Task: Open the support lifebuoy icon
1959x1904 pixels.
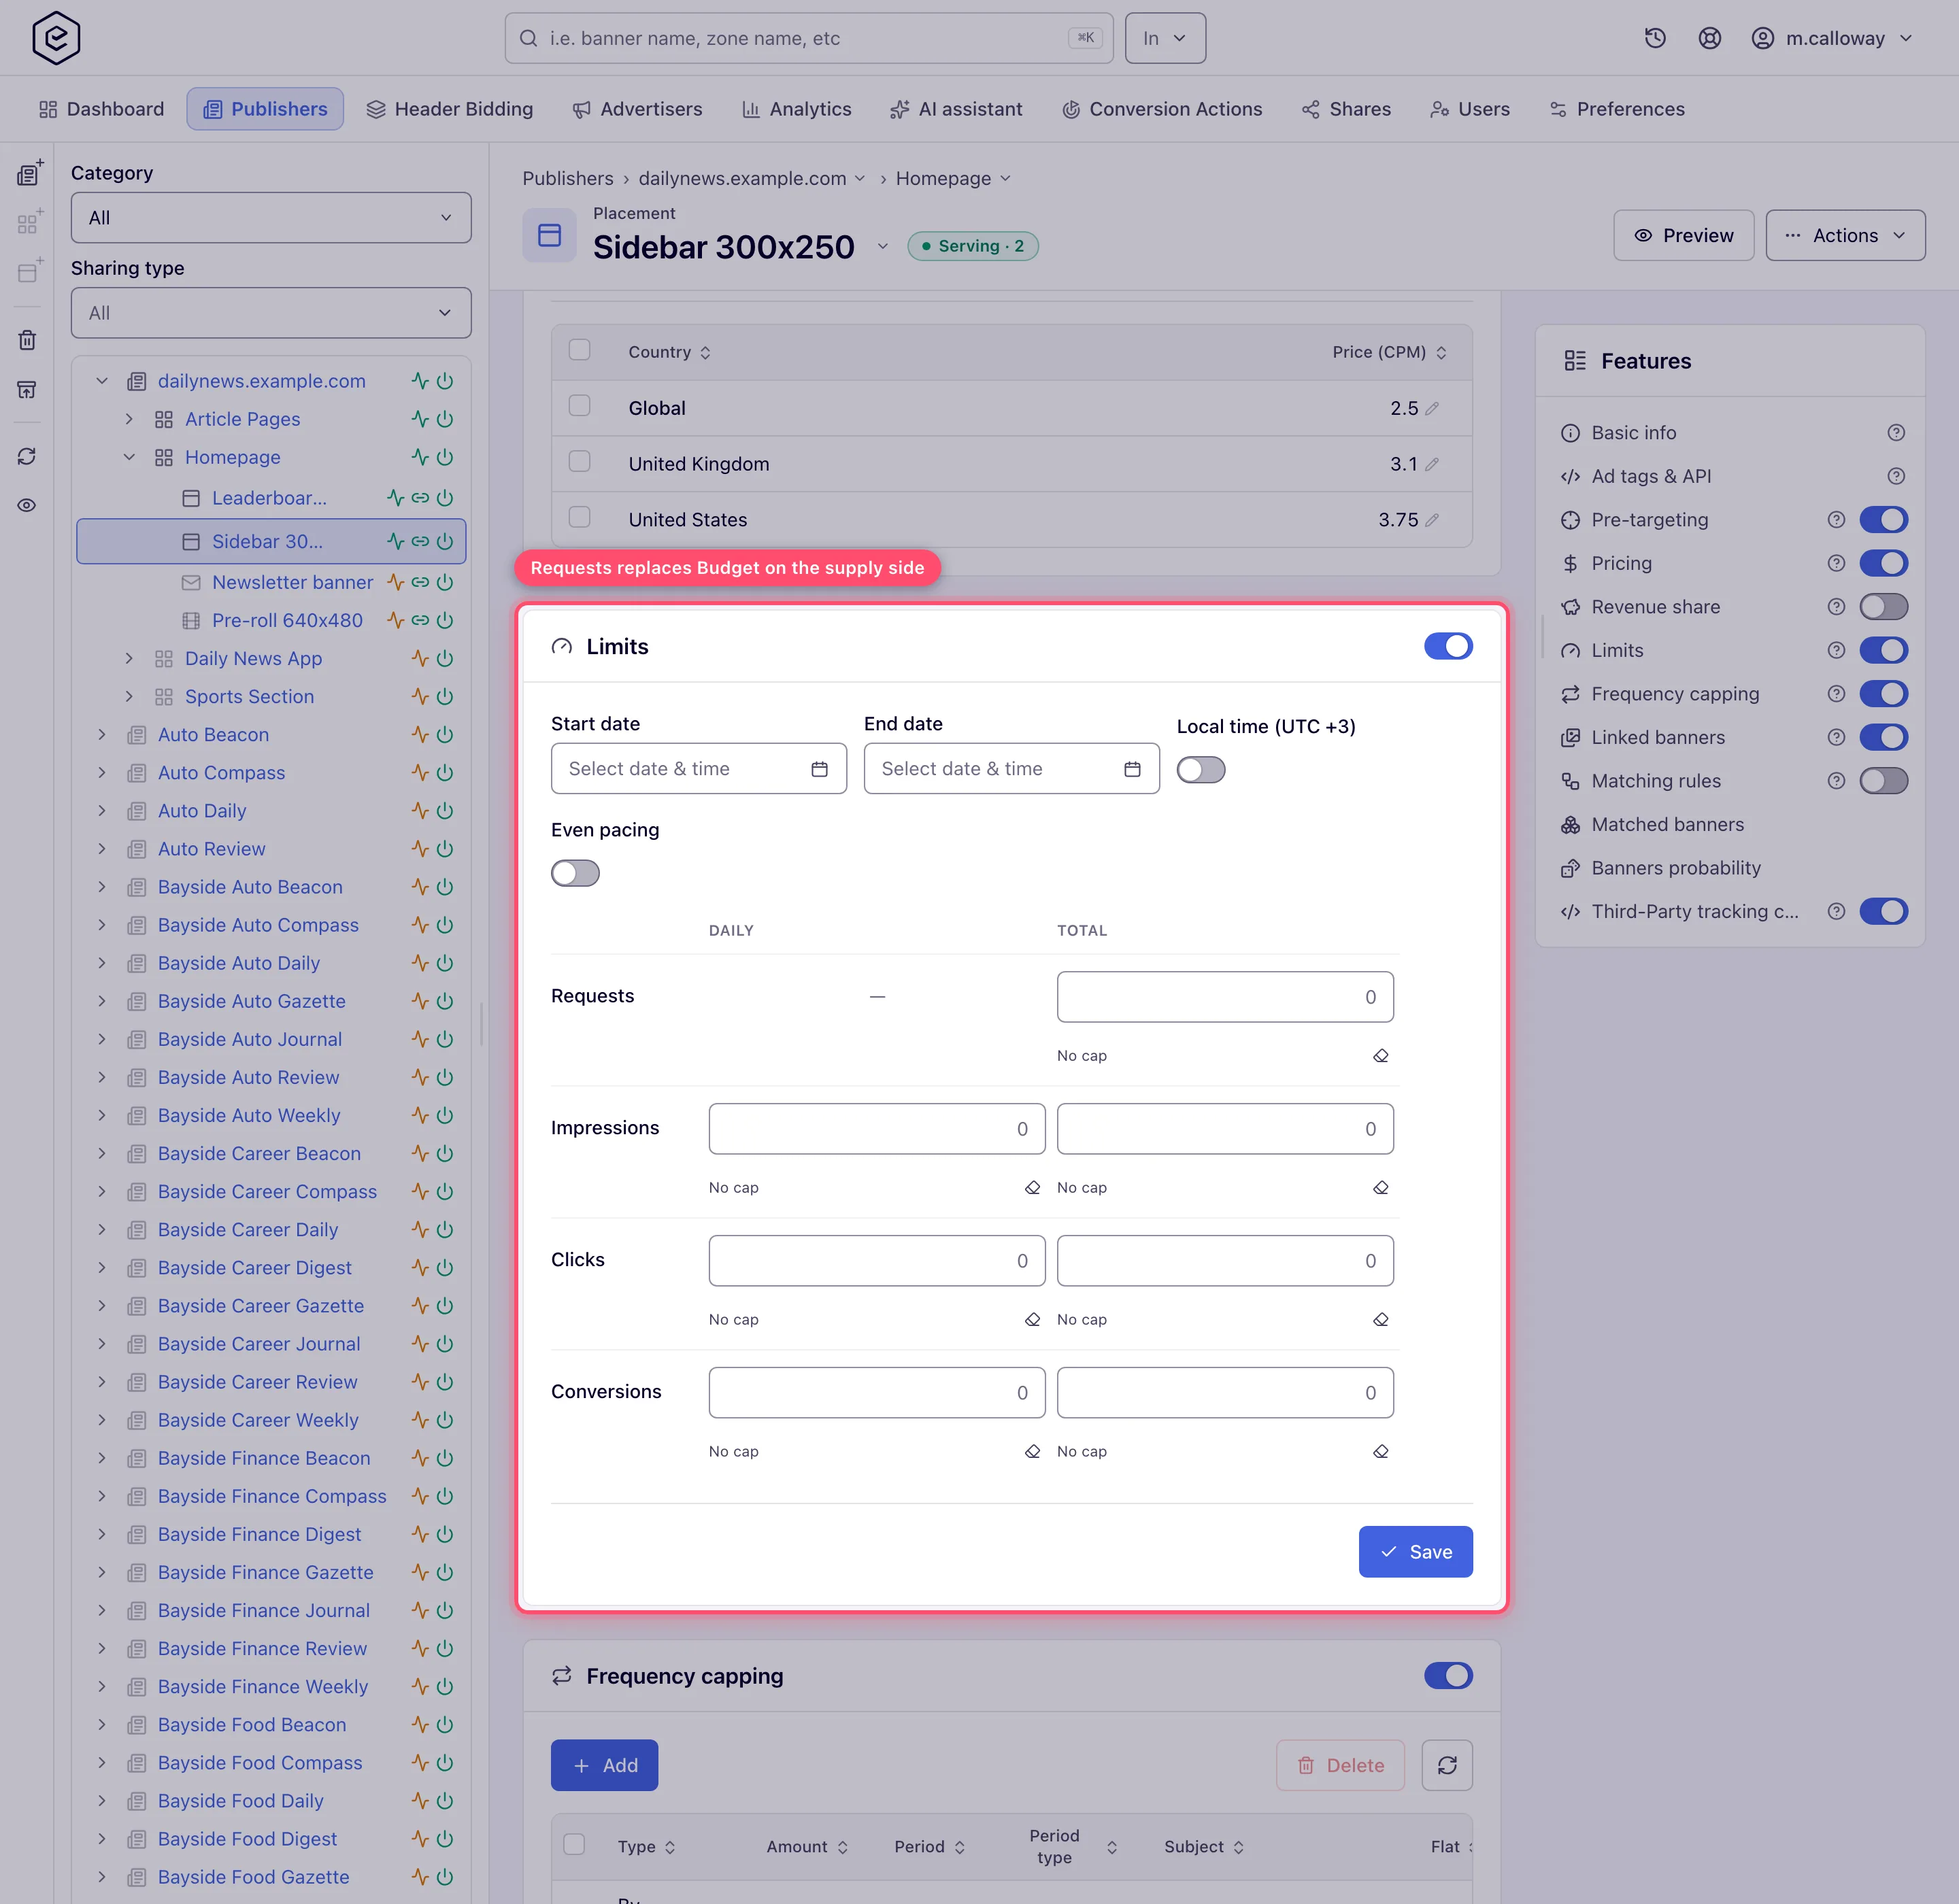Action: (x=1710, y=38)
